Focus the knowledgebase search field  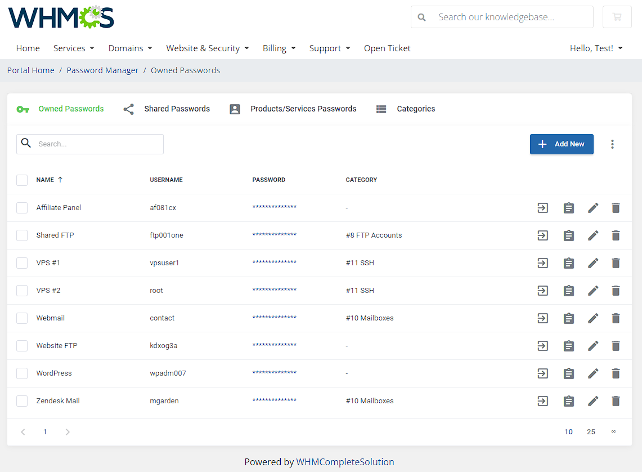tap(502, 17)
